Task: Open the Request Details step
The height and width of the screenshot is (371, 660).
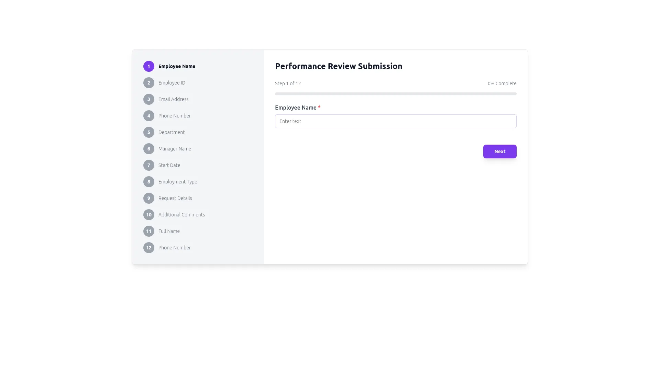Action: (x=175, y=198)
